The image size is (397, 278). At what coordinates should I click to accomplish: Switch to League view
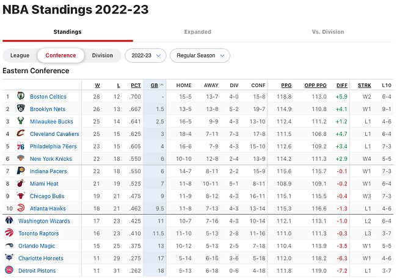20,55
